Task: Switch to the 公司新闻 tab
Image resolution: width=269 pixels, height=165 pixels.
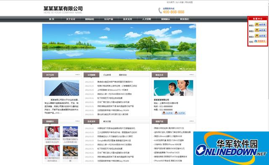Action: point(91,75)
